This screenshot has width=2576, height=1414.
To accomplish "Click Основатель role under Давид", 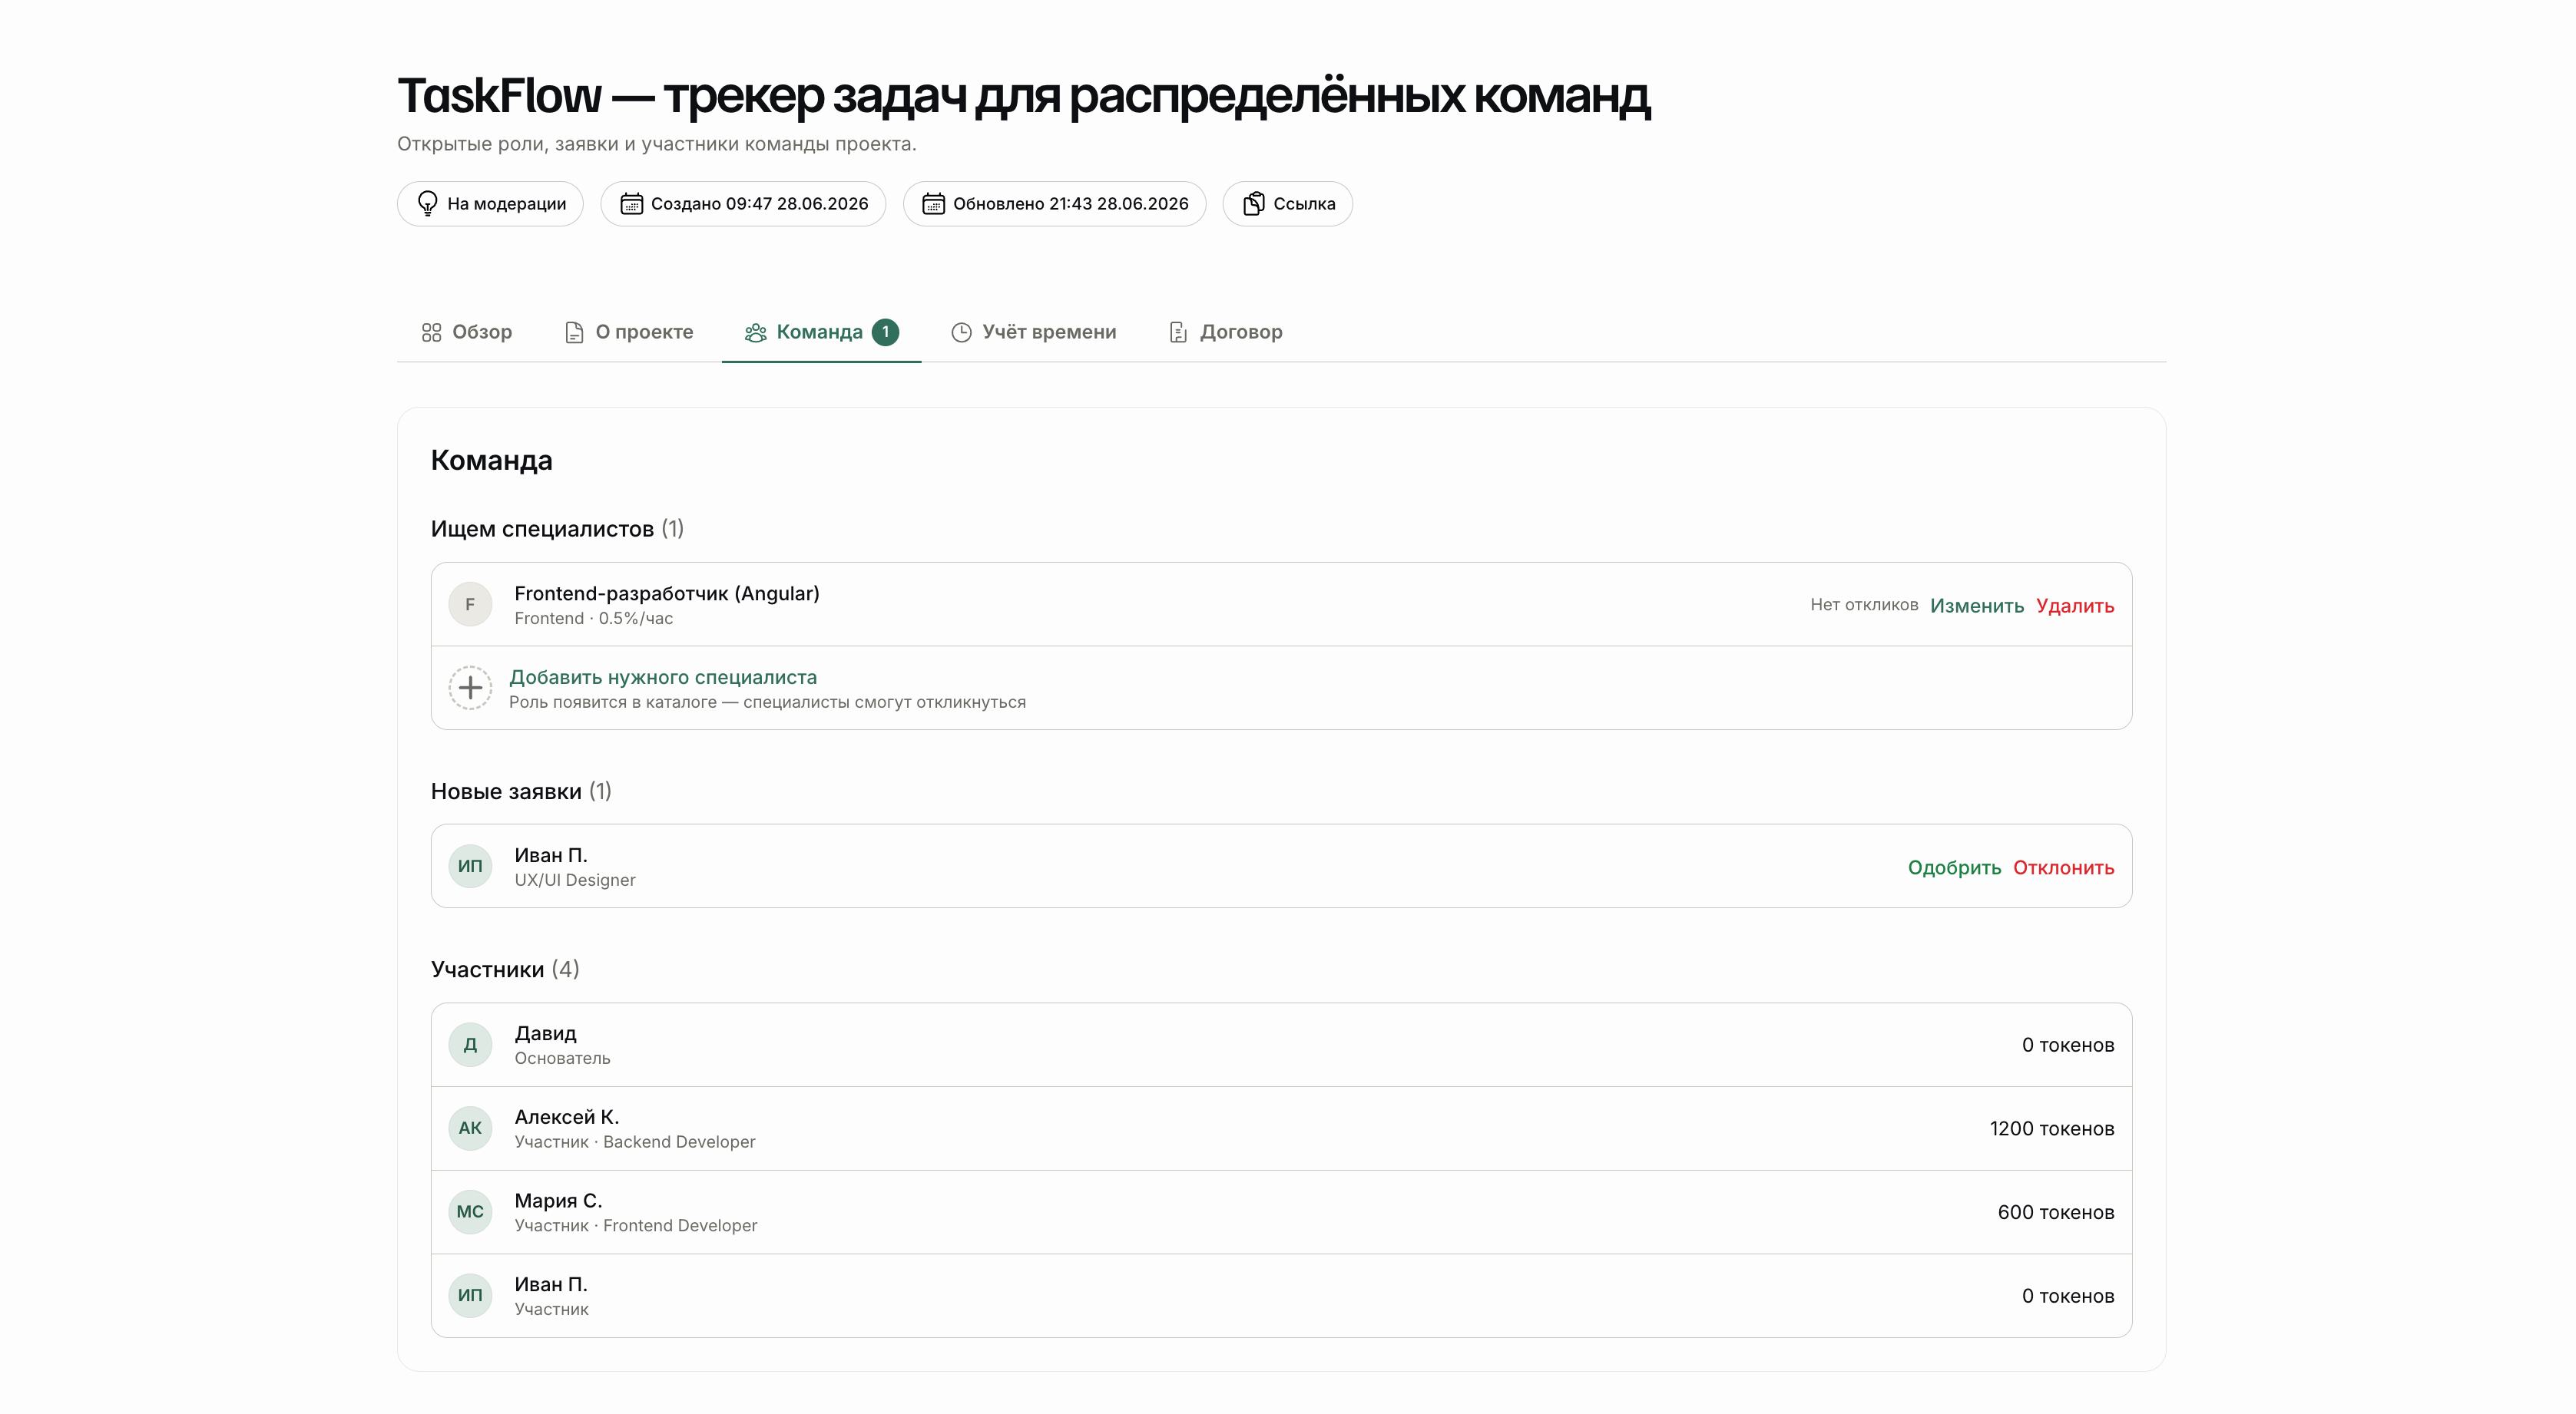I will (562, 1059).
